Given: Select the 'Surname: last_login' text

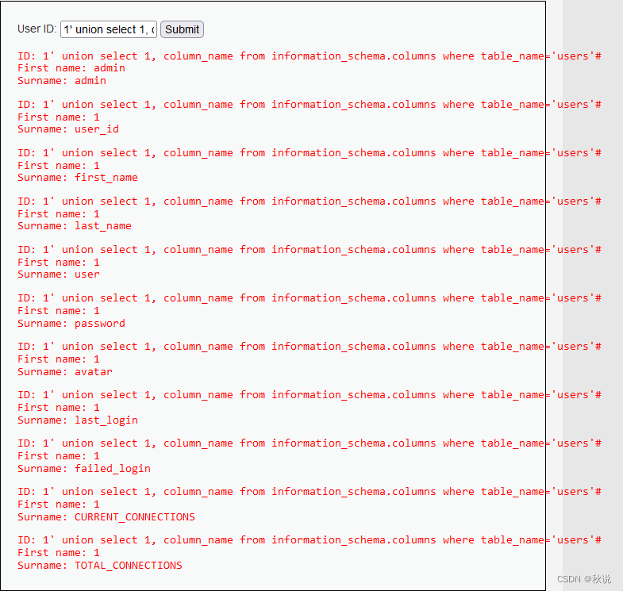Looking at the screenshot, I should pyautogui.click(x=78, y=420).
